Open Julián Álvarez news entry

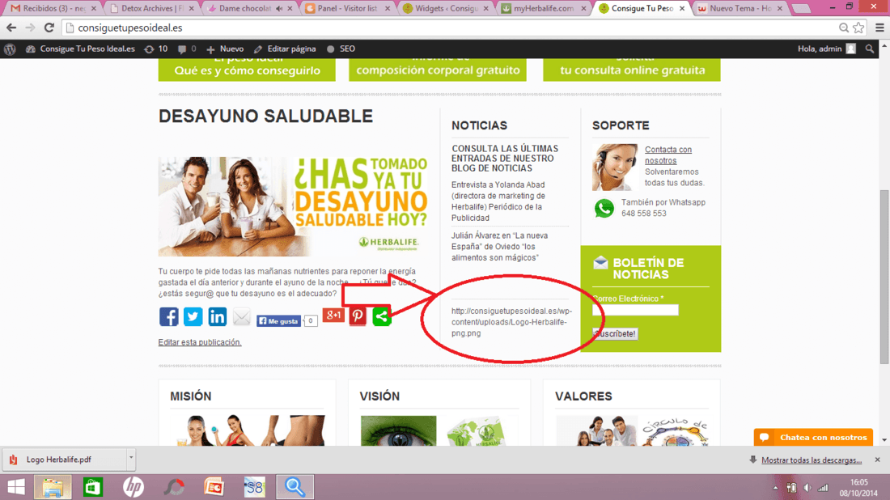pos(499,246)
